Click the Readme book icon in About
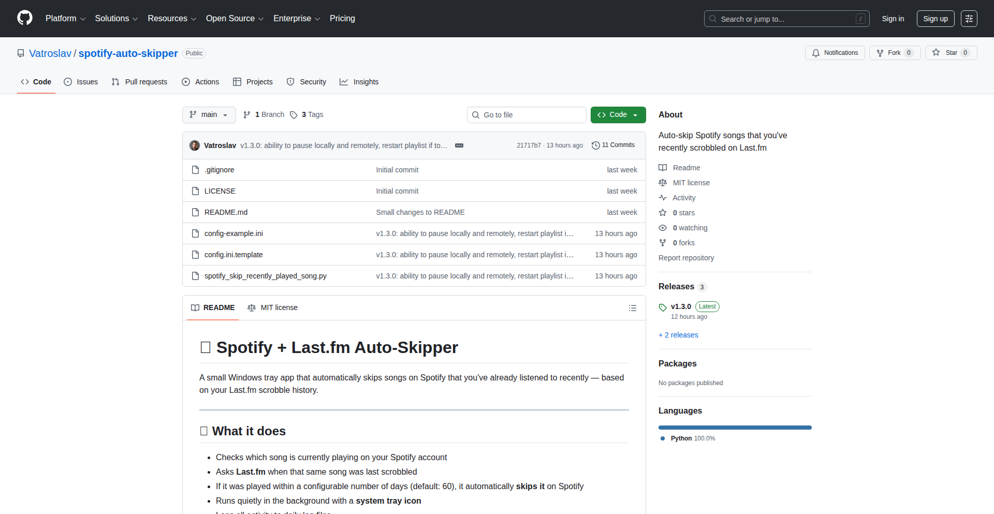 pyautogui.click(x=663, y=167)
